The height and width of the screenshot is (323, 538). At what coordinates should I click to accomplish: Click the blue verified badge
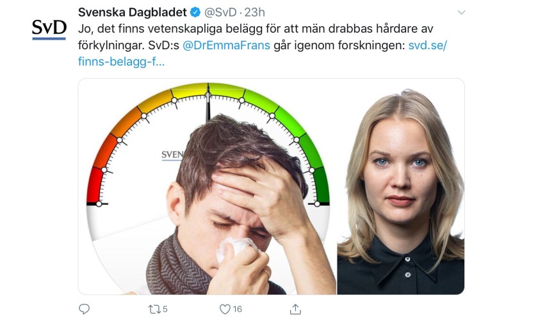click(x=195, y=12)
